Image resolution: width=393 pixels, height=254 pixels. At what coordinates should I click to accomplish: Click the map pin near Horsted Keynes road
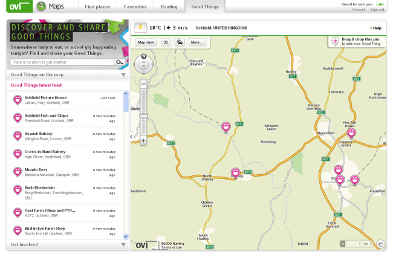(226, 127)
